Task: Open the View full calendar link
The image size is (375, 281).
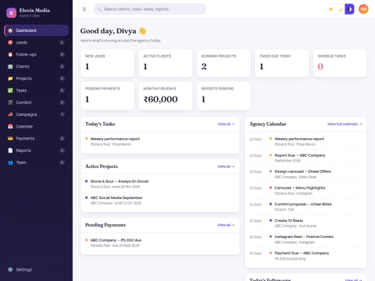Action: [344, 124]
